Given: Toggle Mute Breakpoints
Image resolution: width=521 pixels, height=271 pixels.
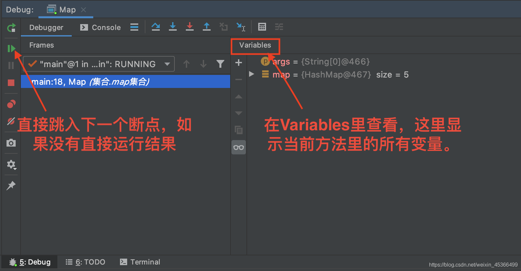Looking at the screenshot, I should click(11, 121).
